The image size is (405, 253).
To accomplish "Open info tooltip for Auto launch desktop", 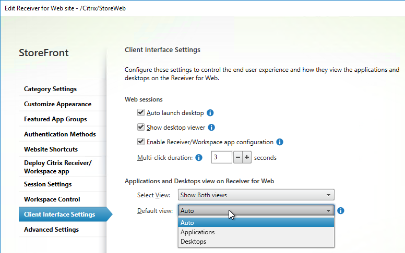I will [x=210, y=113].
